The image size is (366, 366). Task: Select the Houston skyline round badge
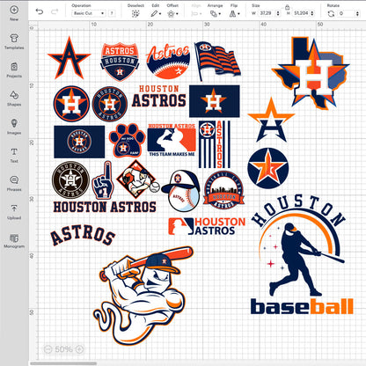pos(223,190)
